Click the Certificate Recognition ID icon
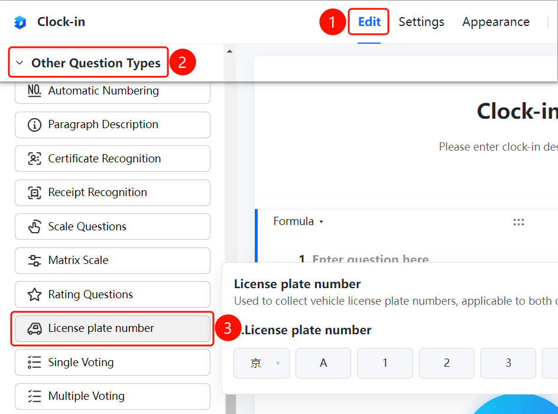Screen dimensions: 558x414 (x=34, y=159)
